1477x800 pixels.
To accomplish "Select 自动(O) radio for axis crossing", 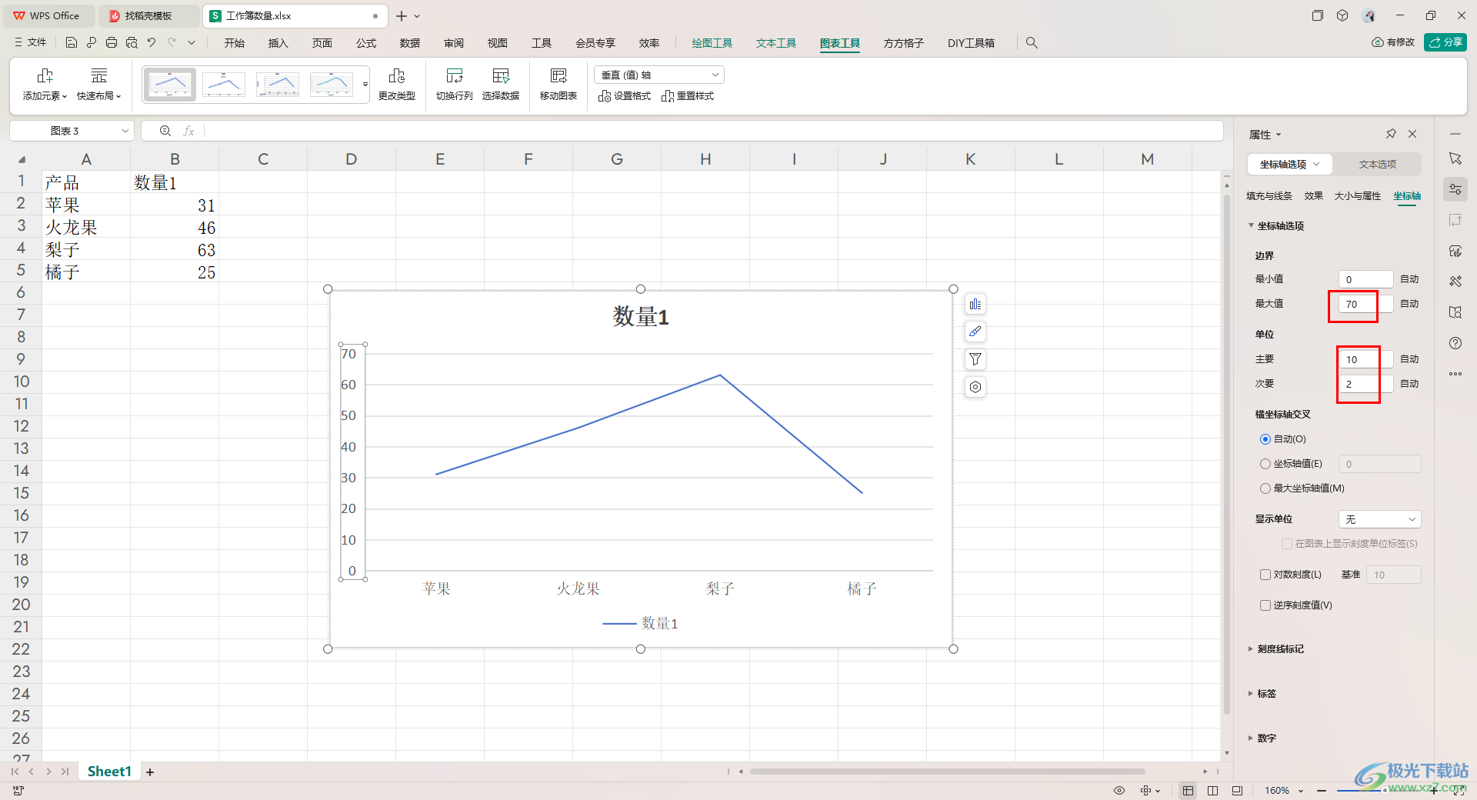I will pos(1265,439).
